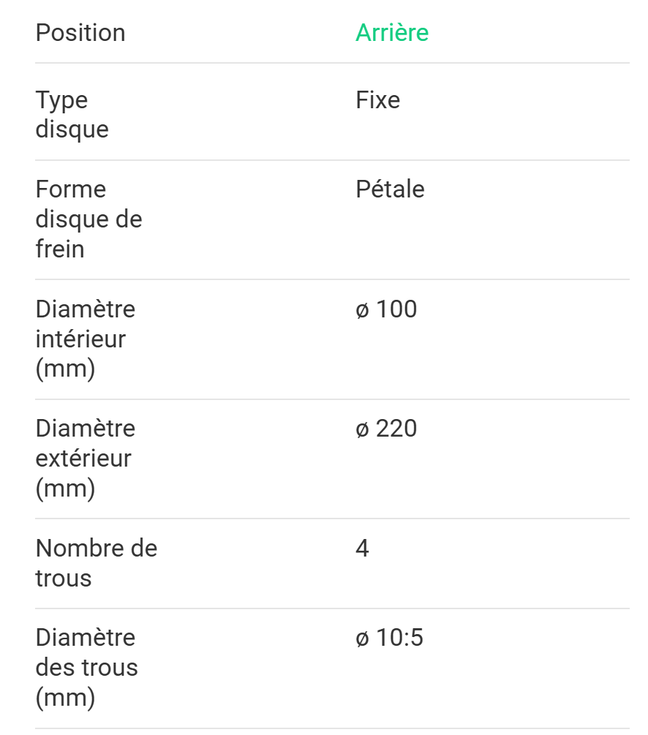Select the number 220 in outer diameter

[396, 429]
